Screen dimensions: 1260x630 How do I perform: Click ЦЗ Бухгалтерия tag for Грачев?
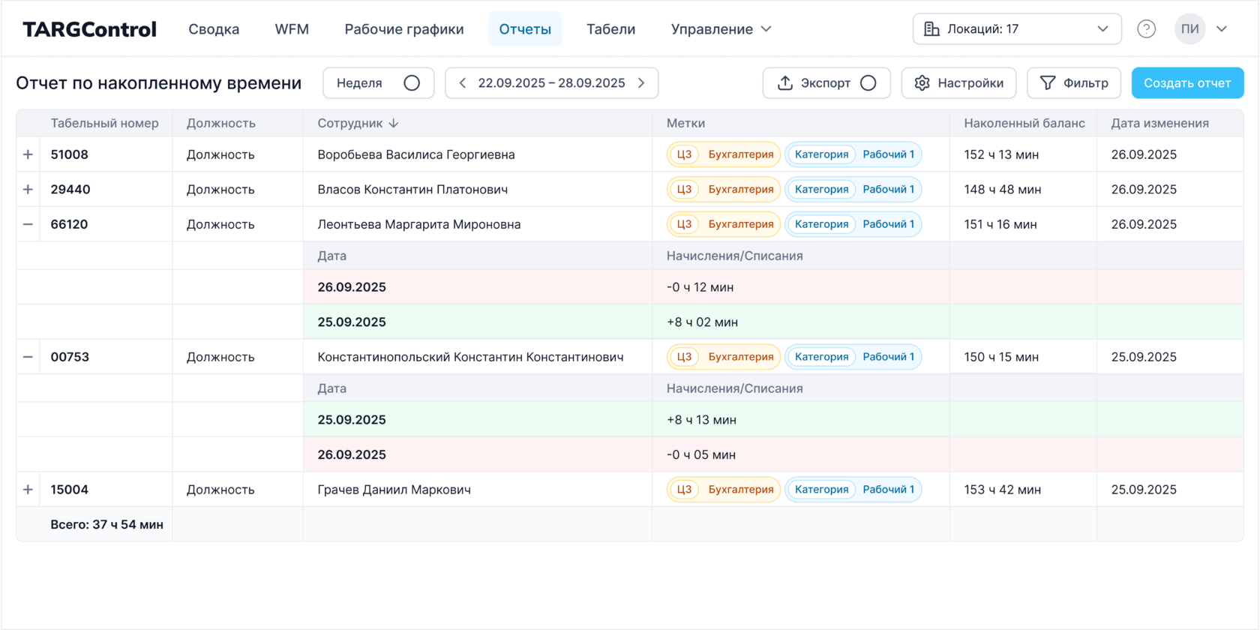(724, 490)
